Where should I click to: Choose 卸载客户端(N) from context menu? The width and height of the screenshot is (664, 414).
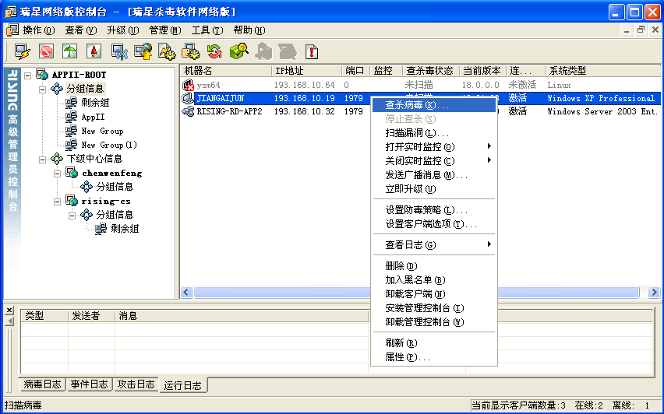pos(434,293)
